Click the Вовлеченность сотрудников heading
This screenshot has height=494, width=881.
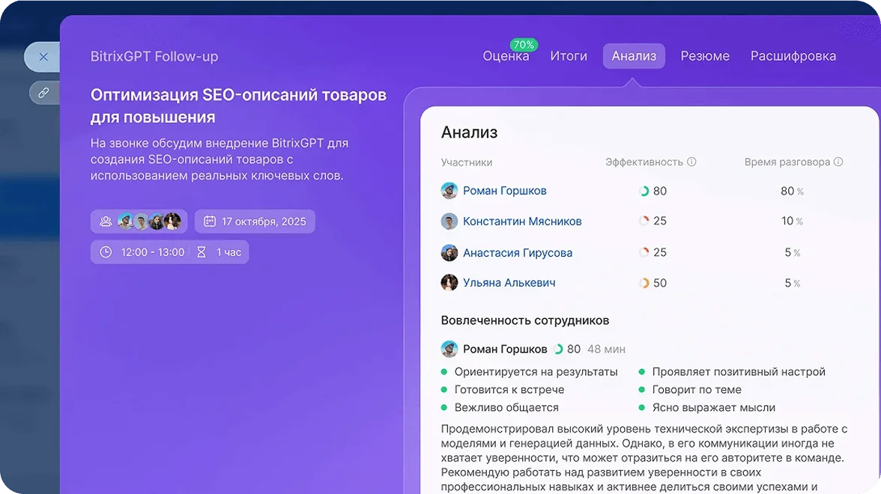[x=524, y=320]
